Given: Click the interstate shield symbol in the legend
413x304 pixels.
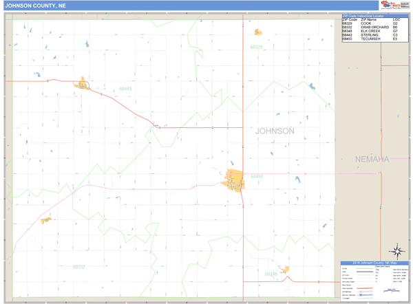Looking at the screenshot, I should point(361,295).
